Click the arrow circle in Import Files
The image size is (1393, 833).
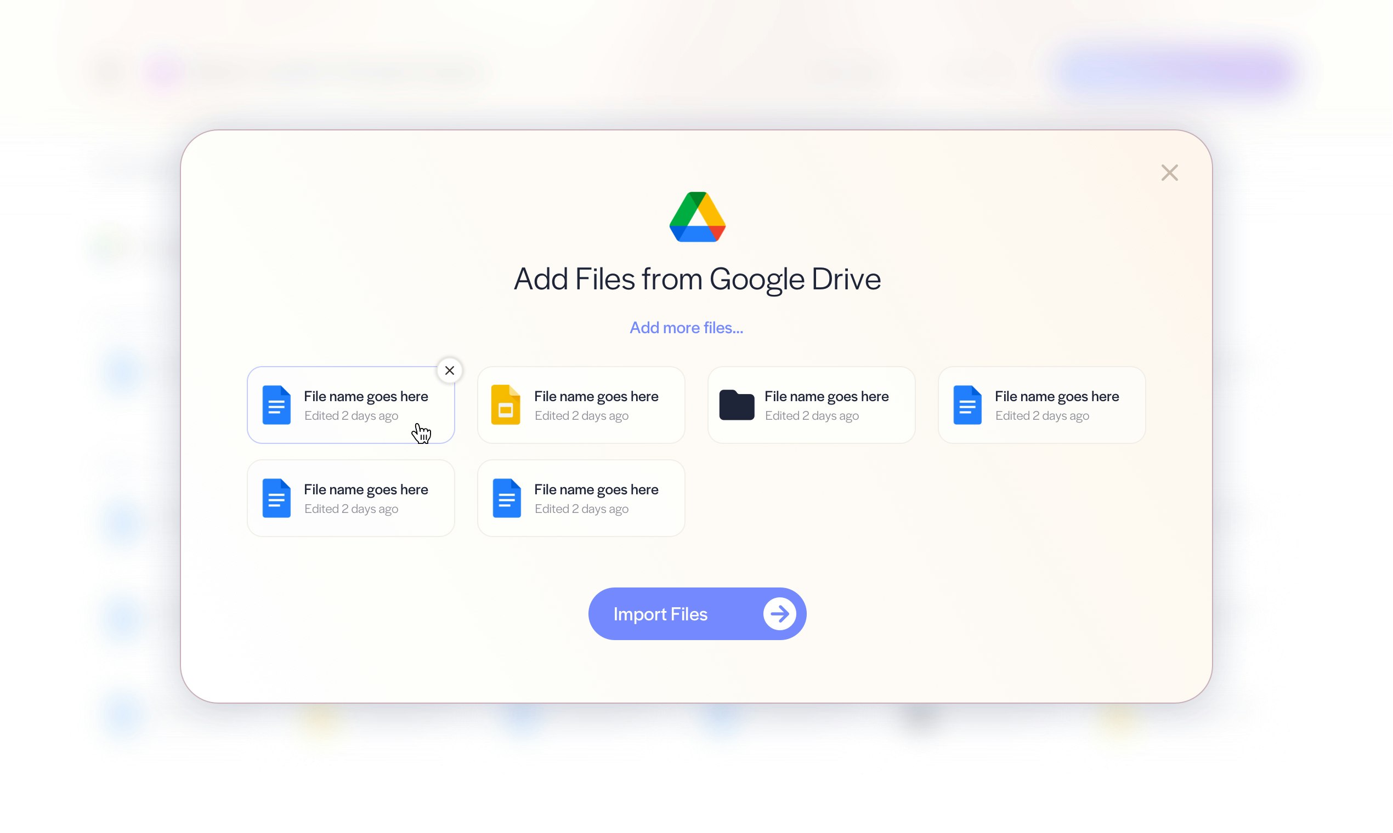pyautogui.click(x=779, y=614)
